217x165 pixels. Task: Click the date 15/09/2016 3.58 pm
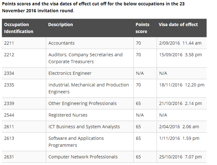tap(181, 55)
